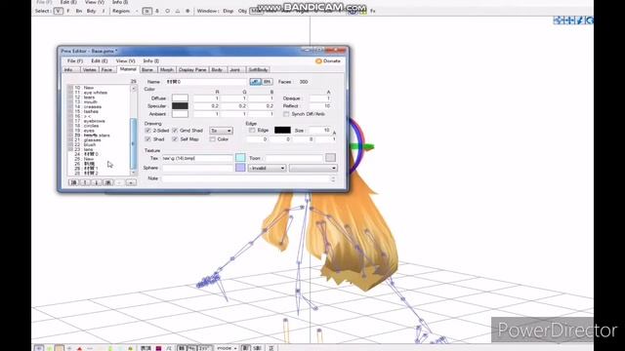
Task: Switch to the Bone tab
Action: point(147,69)
